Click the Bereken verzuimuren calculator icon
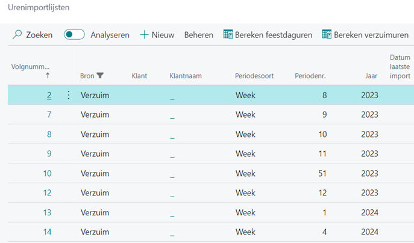 [327, 35]
